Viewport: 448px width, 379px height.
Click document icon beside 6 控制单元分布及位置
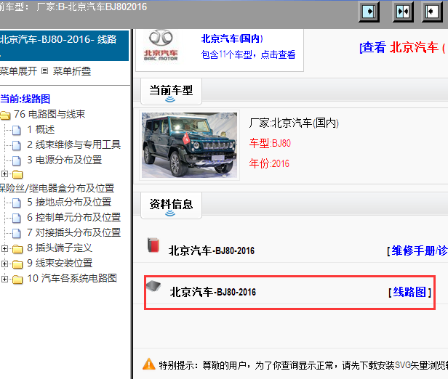(x=17, y=218)
